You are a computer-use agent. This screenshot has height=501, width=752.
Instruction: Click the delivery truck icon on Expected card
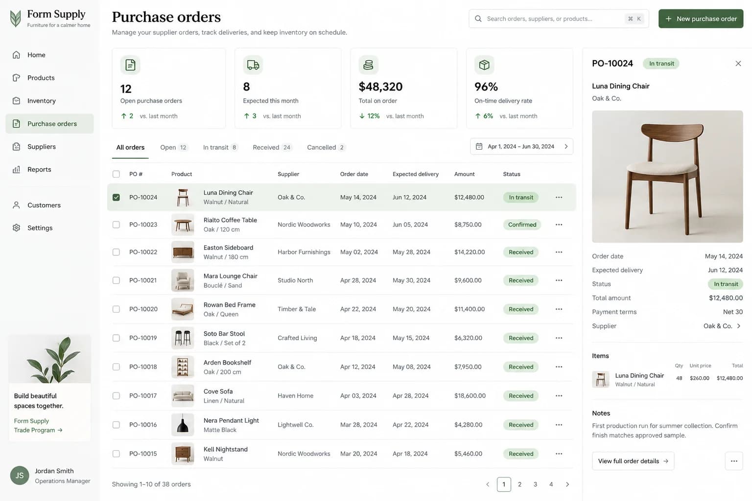tap(253, 65)
